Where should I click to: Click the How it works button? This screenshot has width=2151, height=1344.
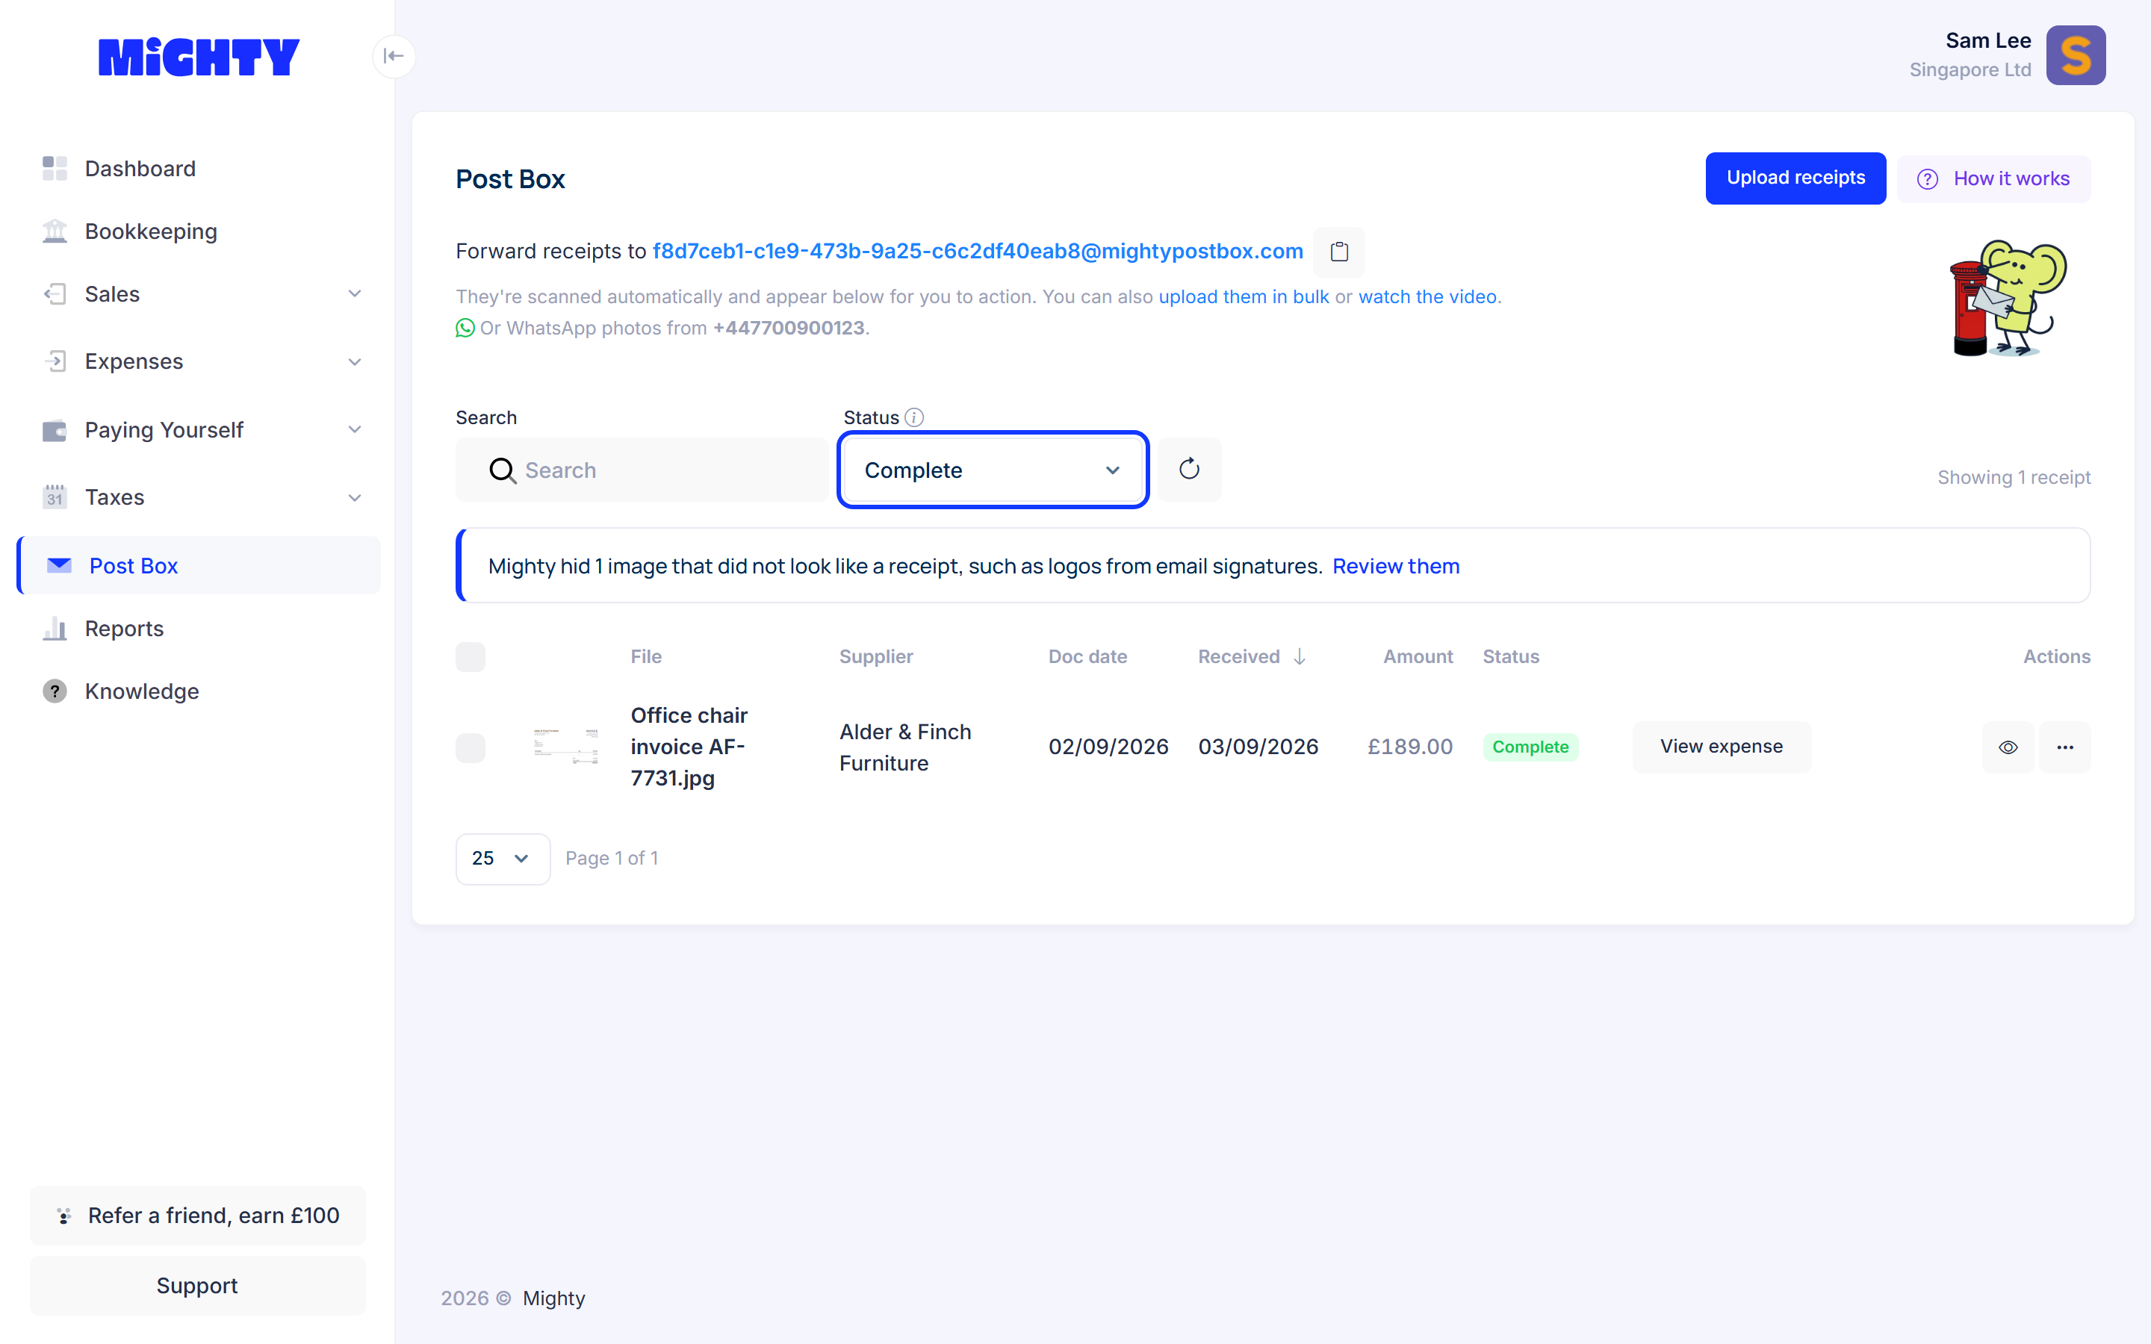click(1993, 178)
